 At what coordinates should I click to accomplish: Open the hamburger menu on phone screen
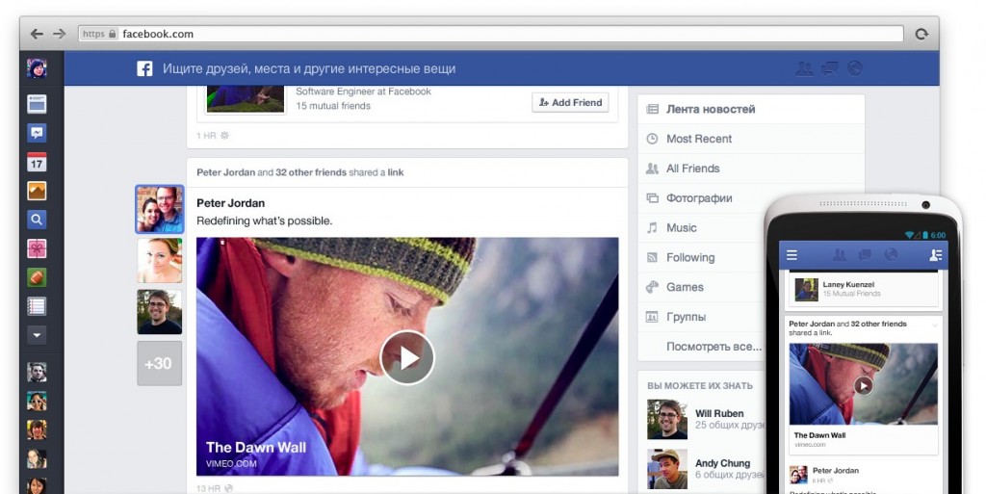tap(791, 255)
